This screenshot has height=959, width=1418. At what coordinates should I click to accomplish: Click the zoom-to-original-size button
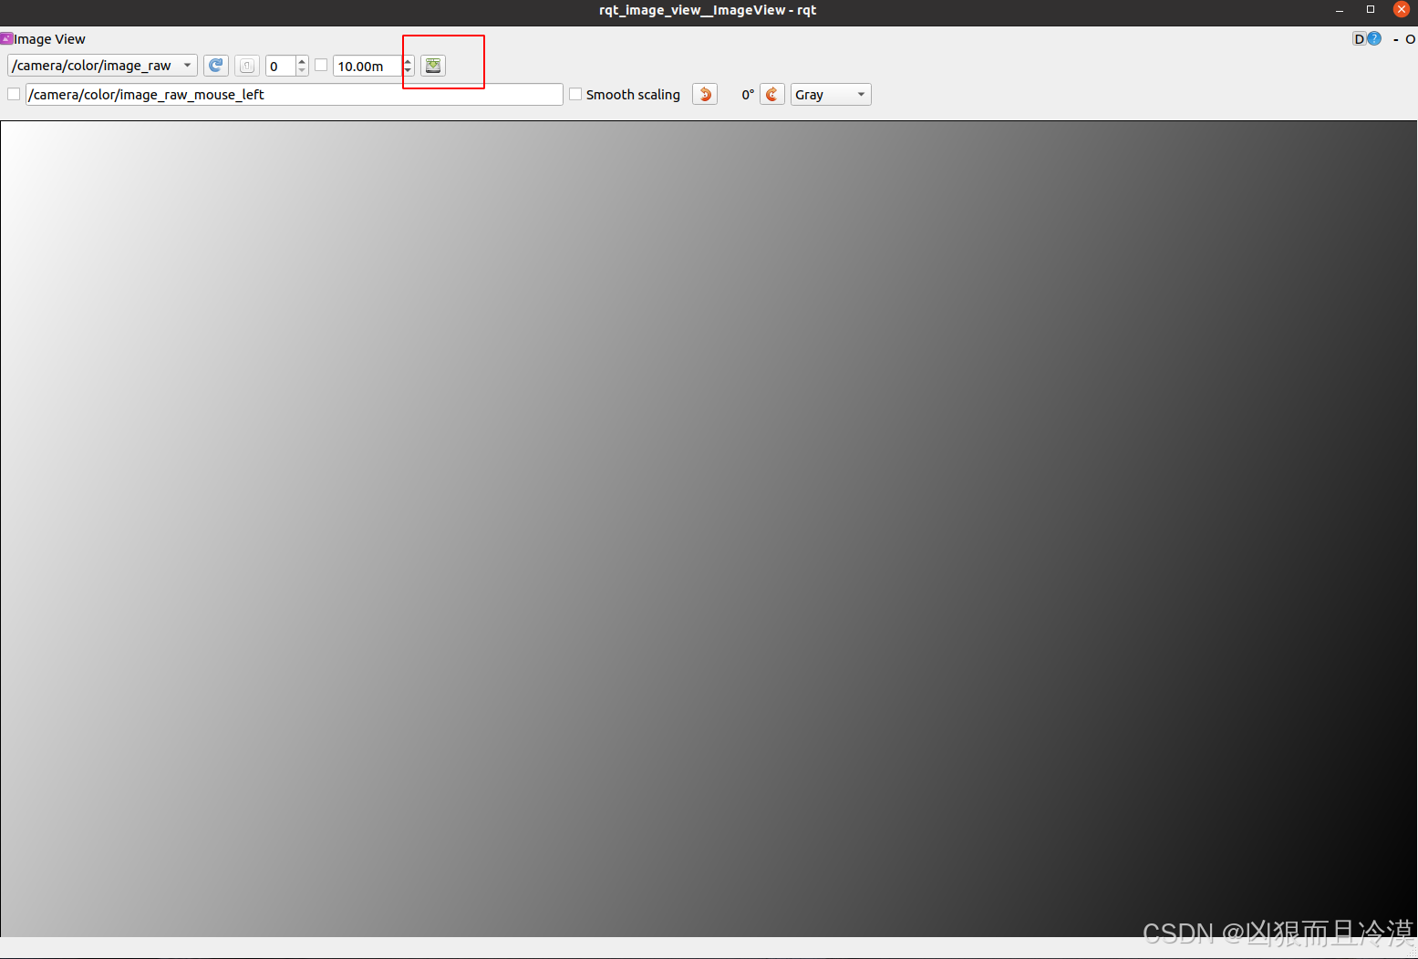247,66
